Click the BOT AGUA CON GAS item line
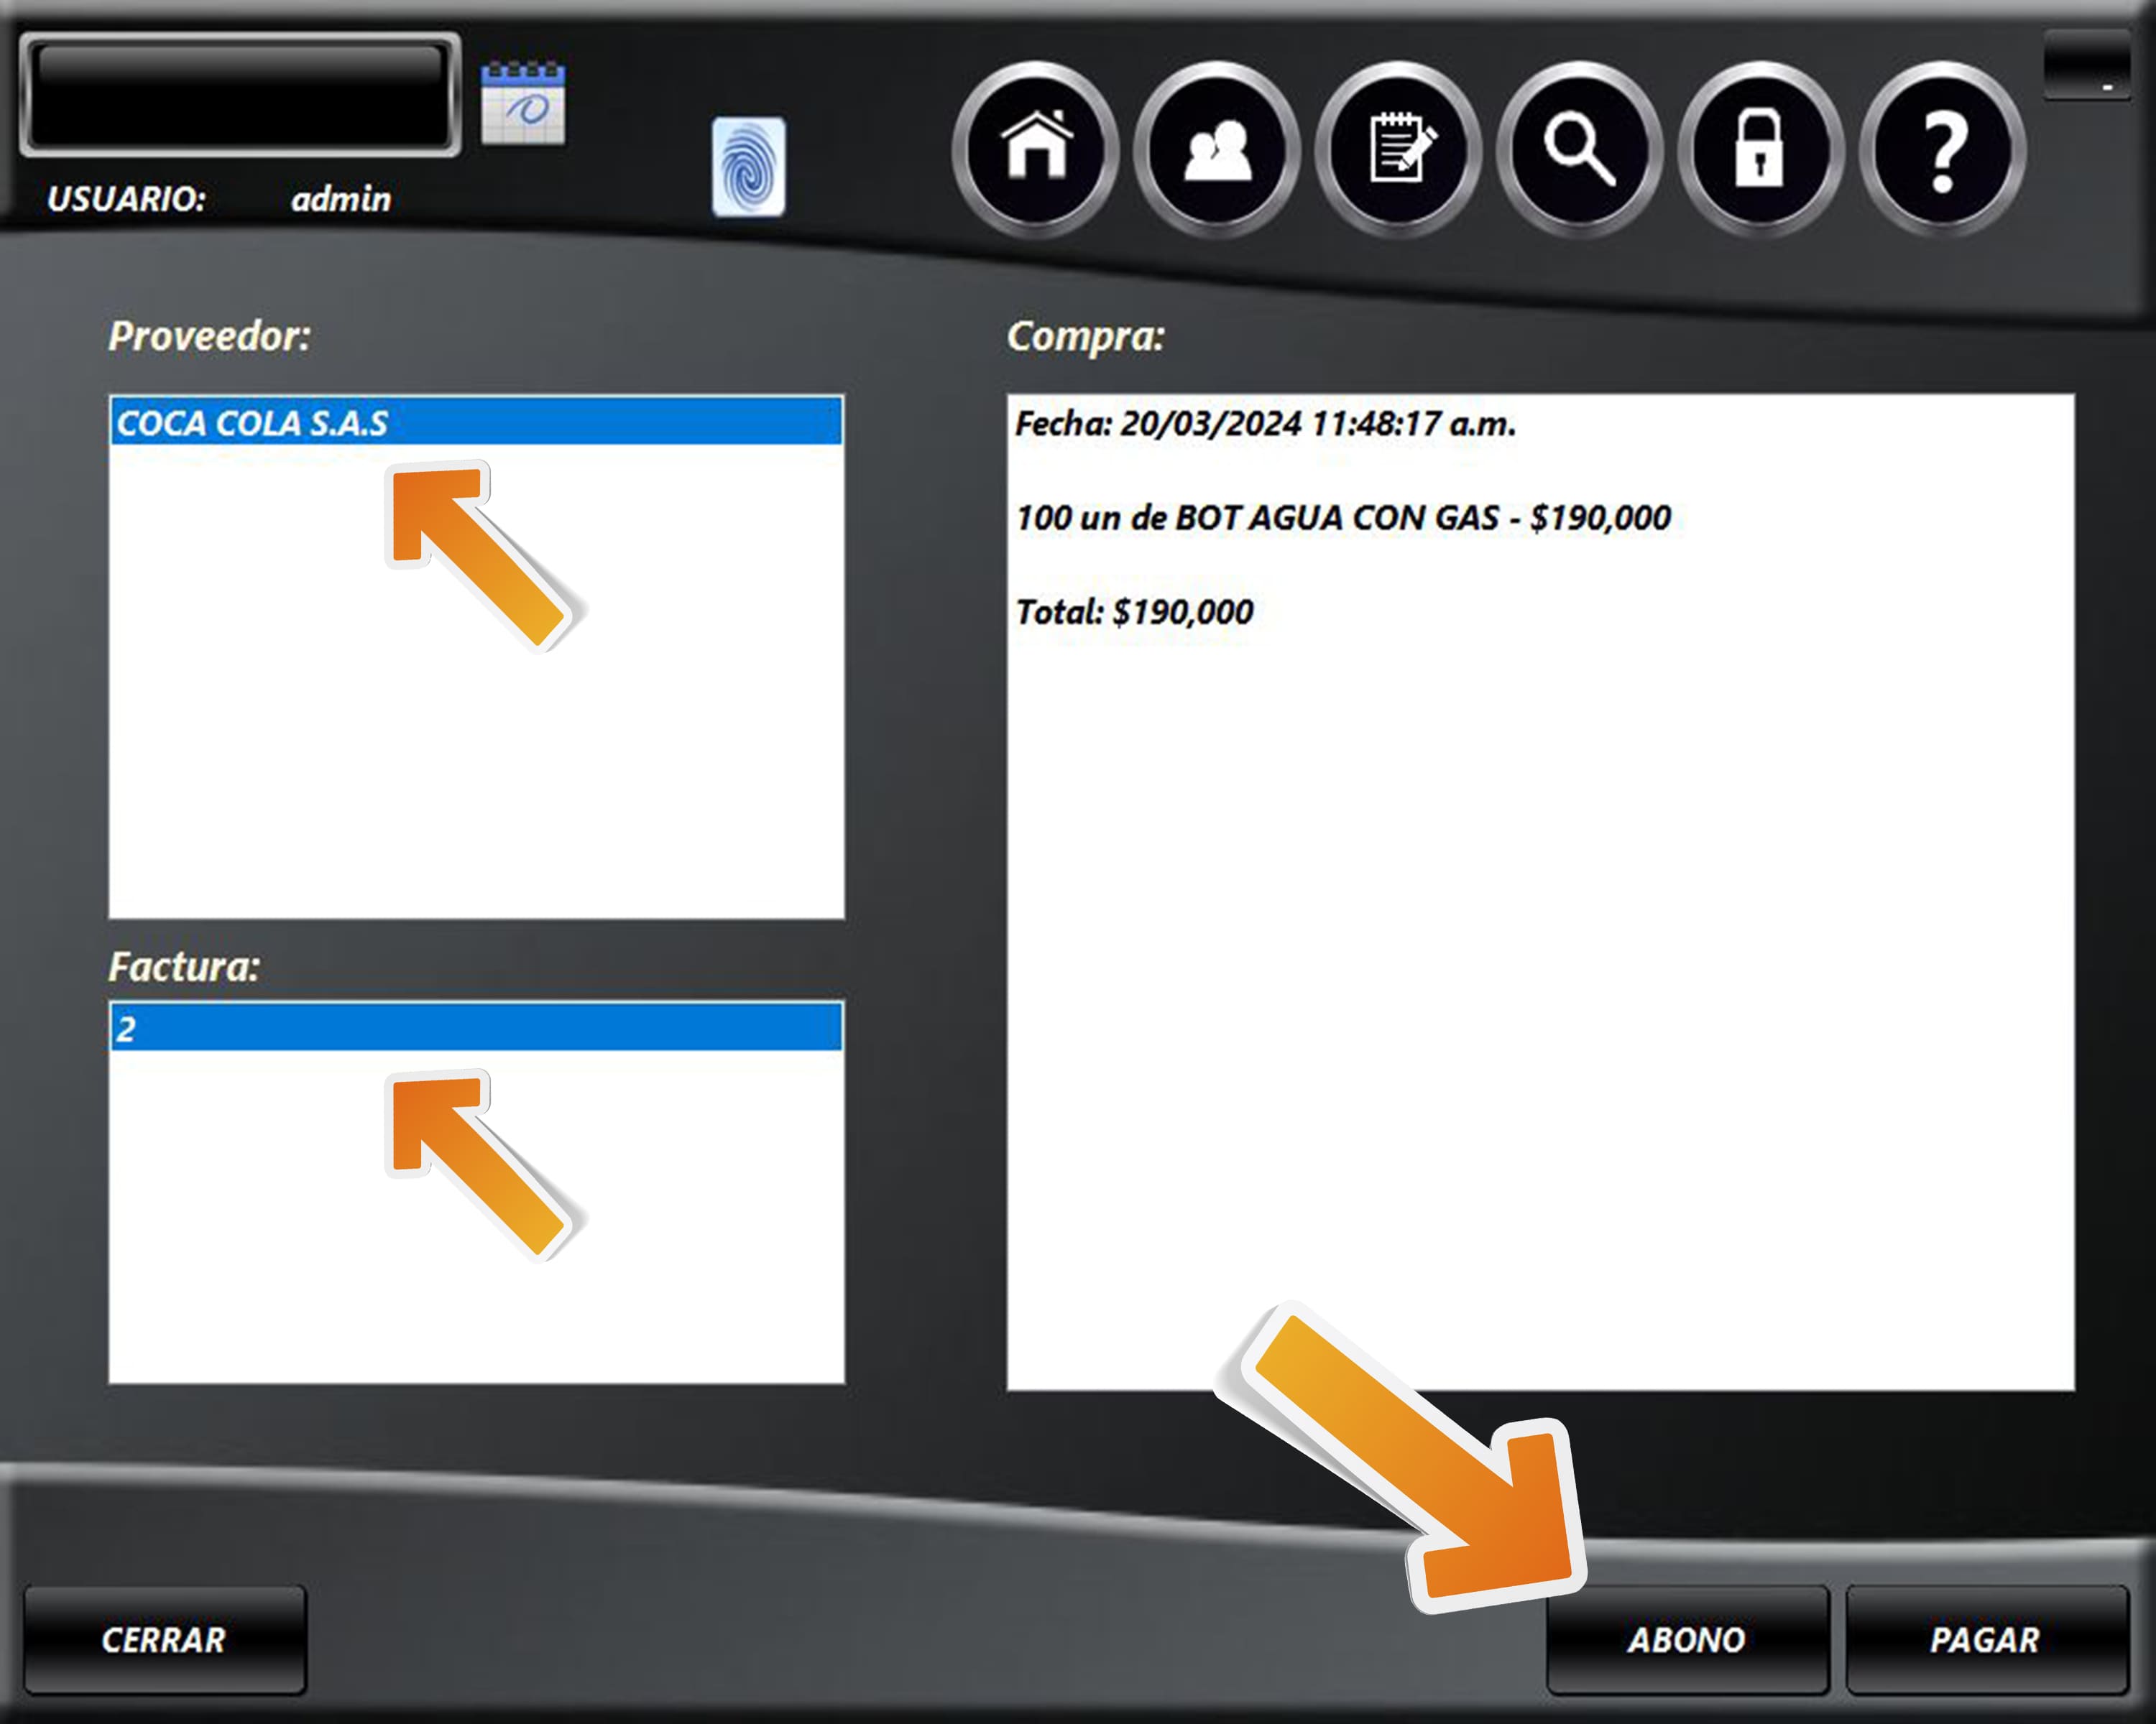Image resolution: width=2156 pixels, height=1724 pixels. point(1343,518)
